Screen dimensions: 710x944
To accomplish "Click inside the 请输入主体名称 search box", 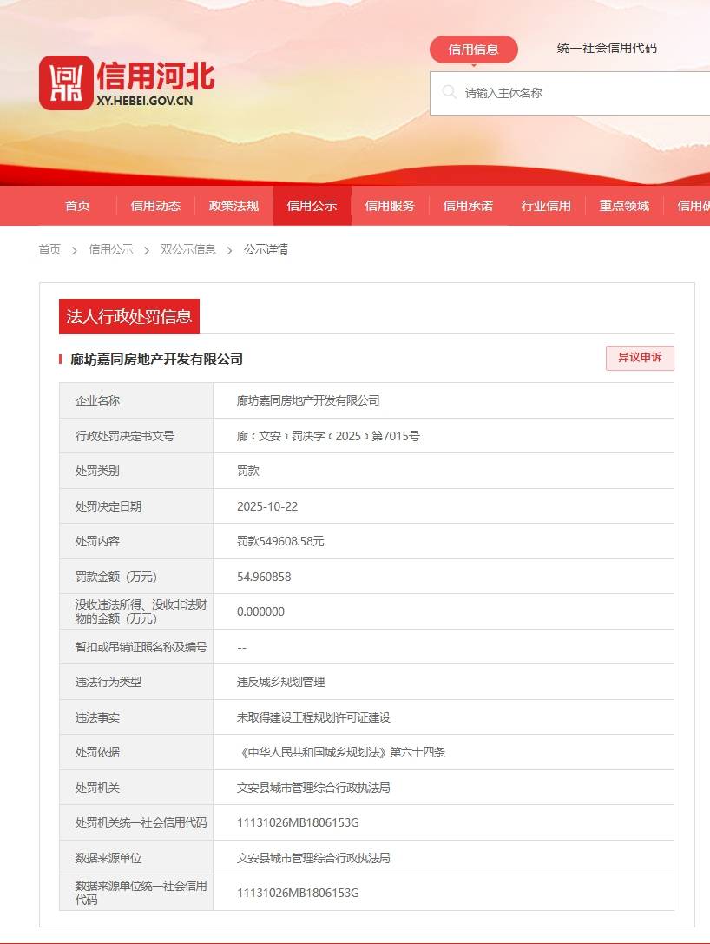I will coord(521,92).
